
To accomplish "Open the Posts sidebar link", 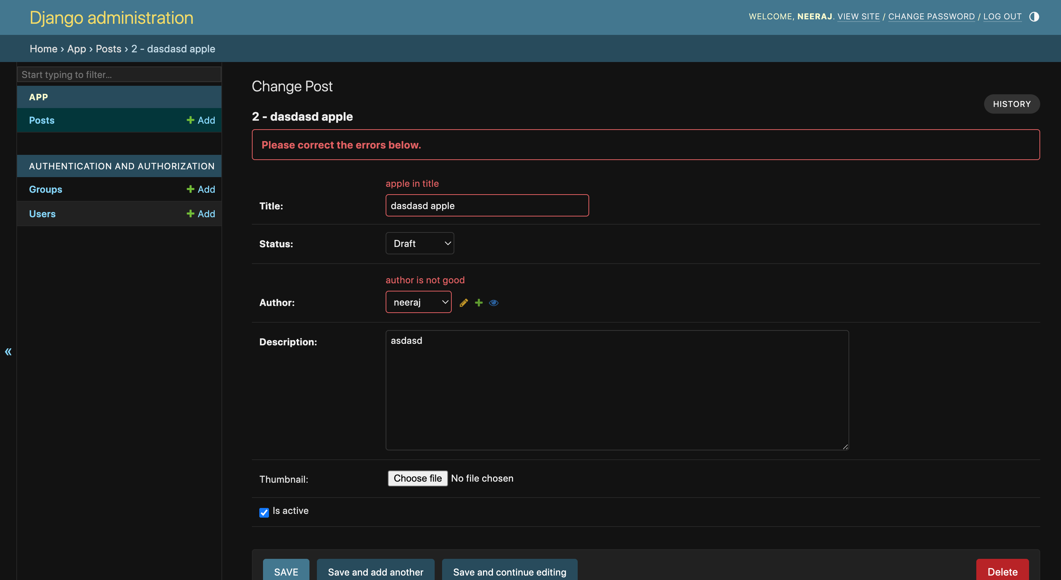I will click(x=42, y=120).
